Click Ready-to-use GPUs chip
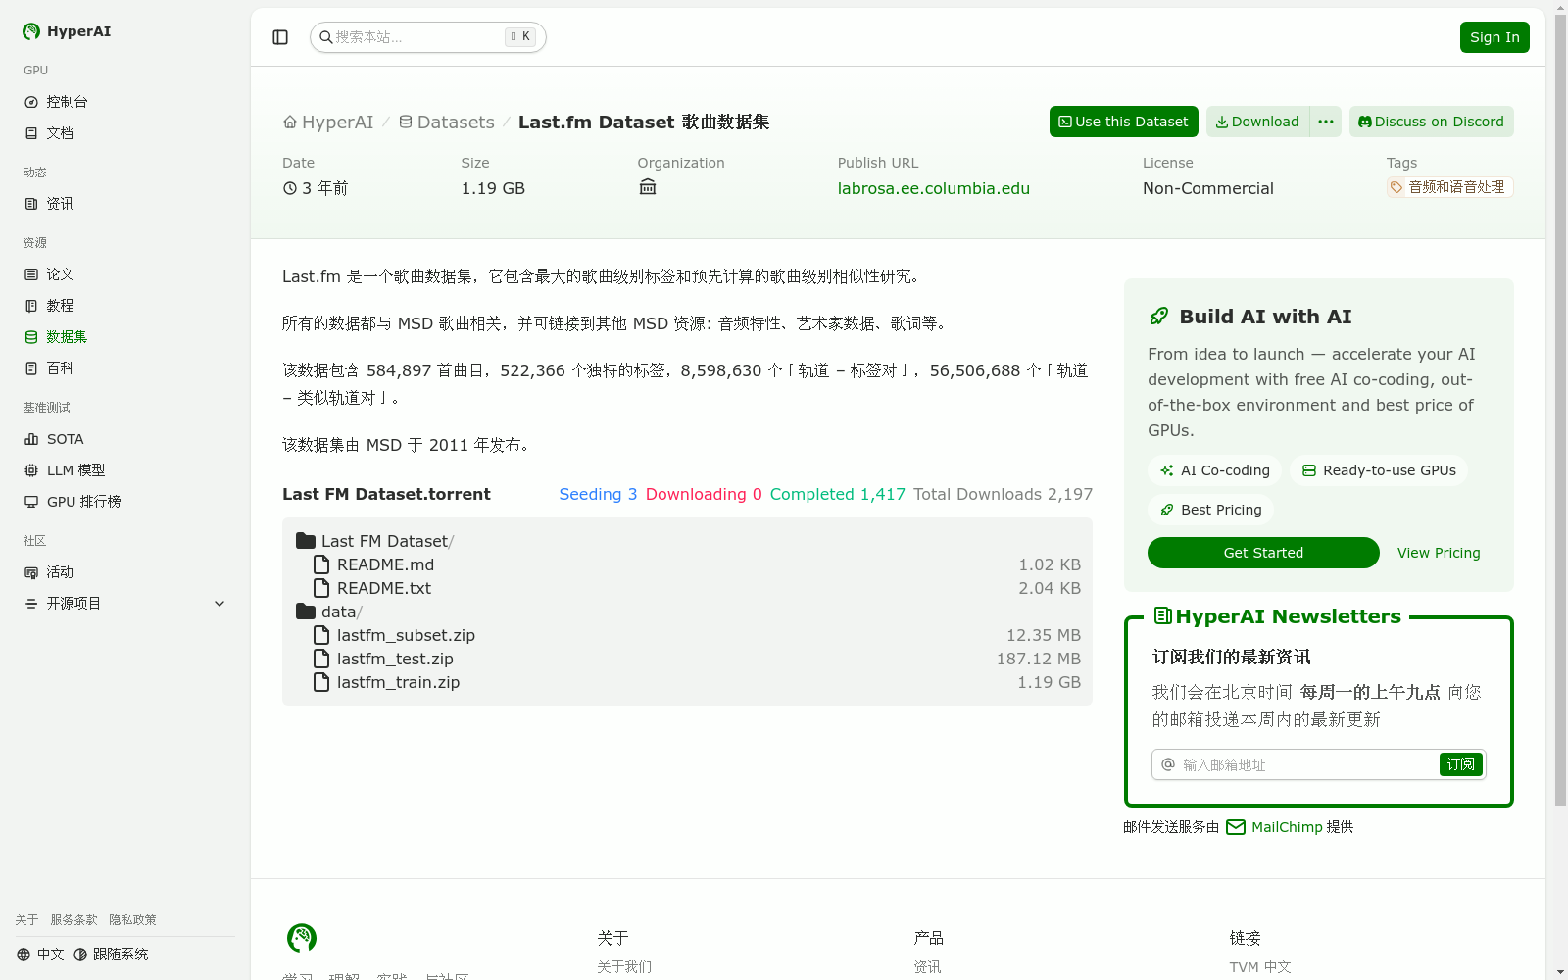The image size is (1568, 980). click(x=1379, y=470)
